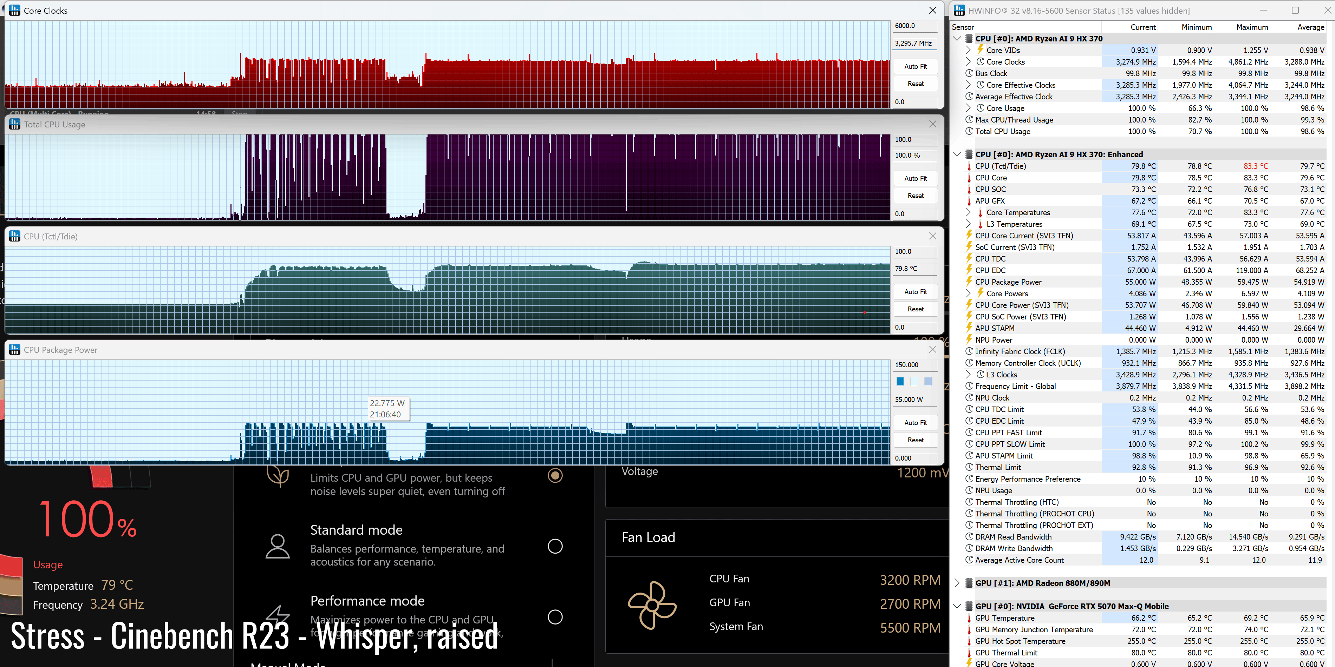Click the 150.000 maximum field in CPU Package Power
Viewport: 1335px width, 667px height.
[915, 365]
